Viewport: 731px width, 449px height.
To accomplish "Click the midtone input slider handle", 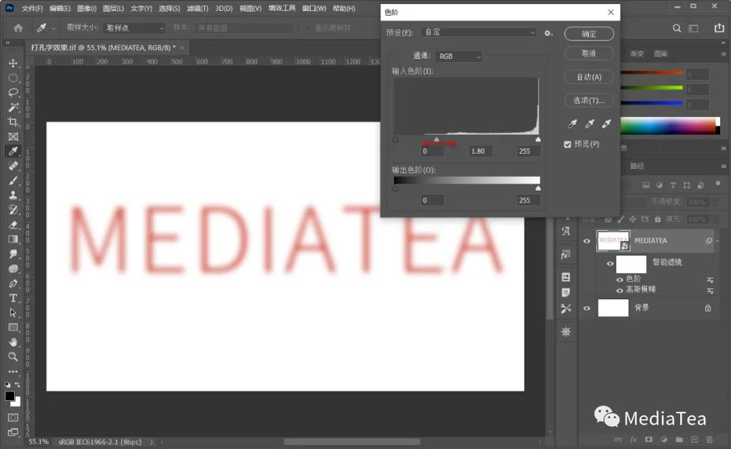I will [437, 139].
